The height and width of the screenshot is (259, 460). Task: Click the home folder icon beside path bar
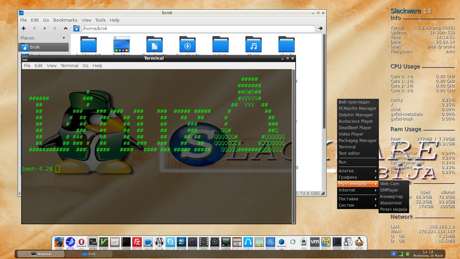pyautogui.click(x=76, y=28)
